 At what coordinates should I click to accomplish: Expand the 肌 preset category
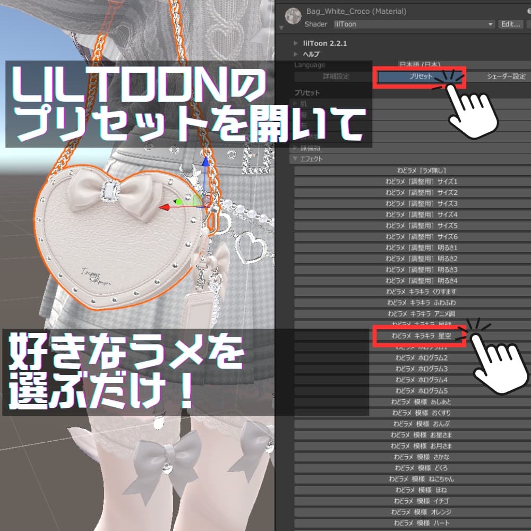point(295,103)
